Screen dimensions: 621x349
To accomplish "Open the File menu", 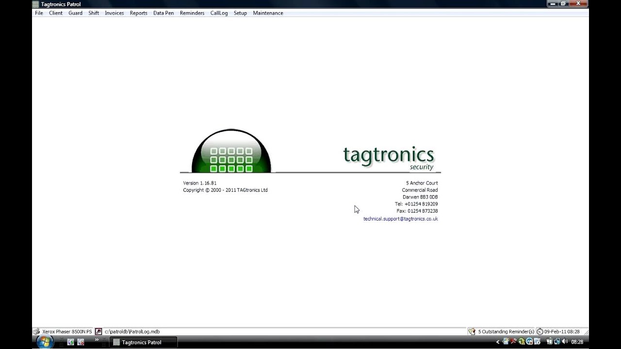I will pyautogui.click(x=39, y=13).
